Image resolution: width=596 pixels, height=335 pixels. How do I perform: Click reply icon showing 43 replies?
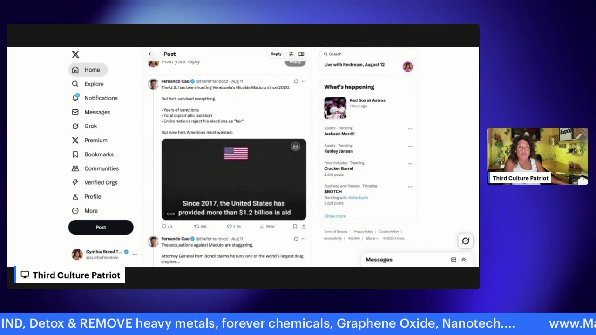[x=164, y=227]
